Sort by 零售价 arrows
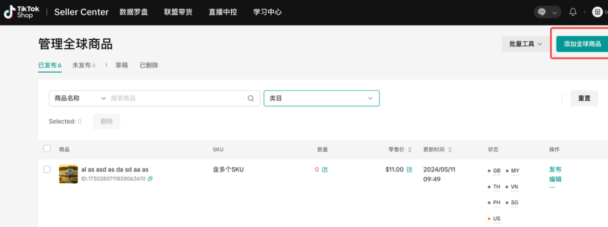The height and width of the screenshot is (227, 608). tap(410, 150)
